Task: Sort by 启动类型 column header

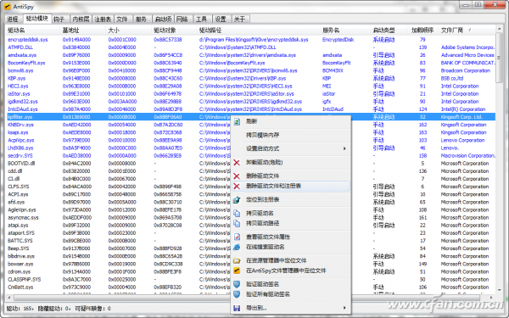Action: [x=389, y=31]
